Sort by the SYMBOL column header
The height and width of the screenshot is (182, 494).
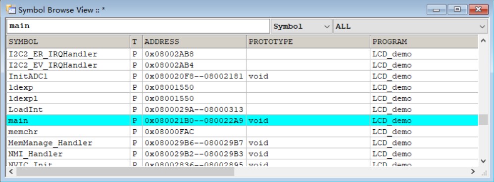[x=68, y=42]
